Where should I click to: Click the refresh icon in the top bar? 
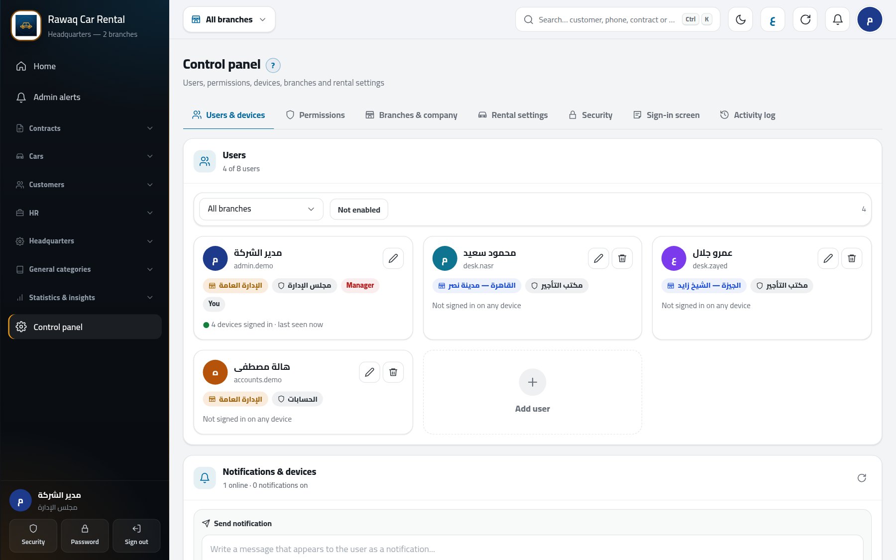point(805,19)
